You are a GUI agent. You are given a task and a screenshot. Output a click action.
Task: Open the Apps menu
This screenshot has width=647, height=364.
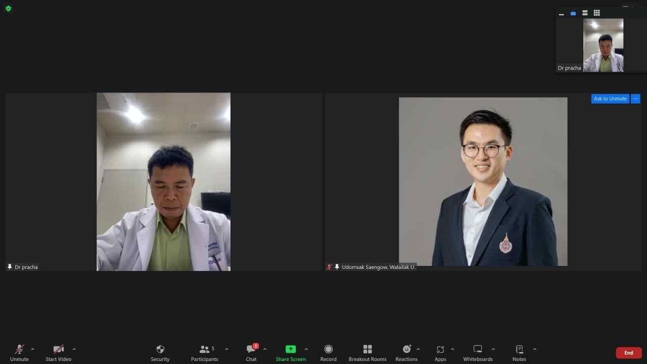(440, 352)
